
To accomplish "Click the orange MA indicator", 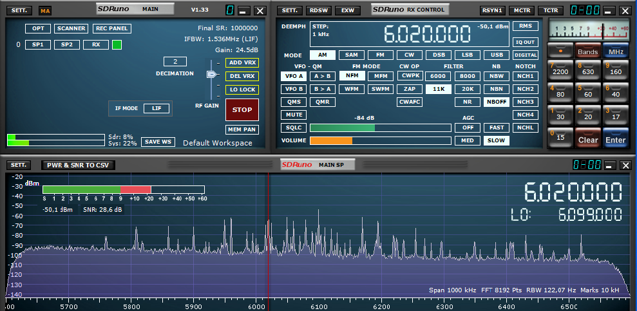I will tap(45, 11).
